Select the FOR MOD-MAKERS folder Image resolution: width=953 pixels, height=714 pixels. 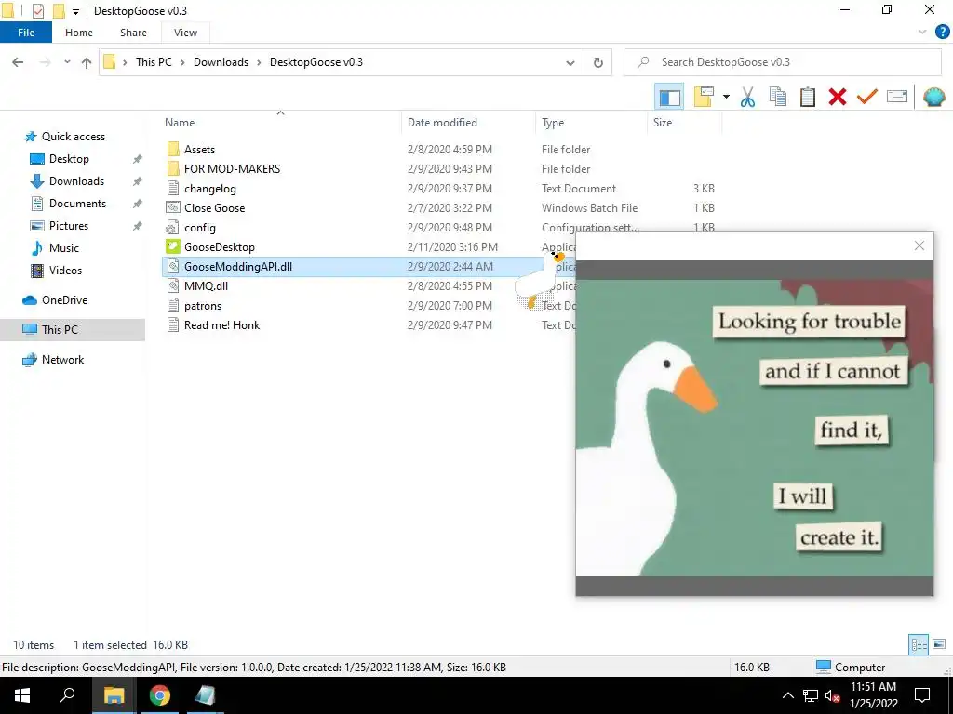click(x=232, y=169)
